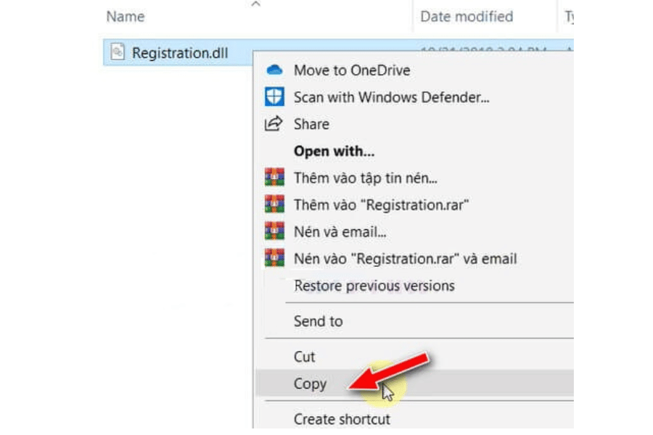Click the Share arrow icon
Screen dimensions: 653x435
pyautogui.click(x=274, y=124)
